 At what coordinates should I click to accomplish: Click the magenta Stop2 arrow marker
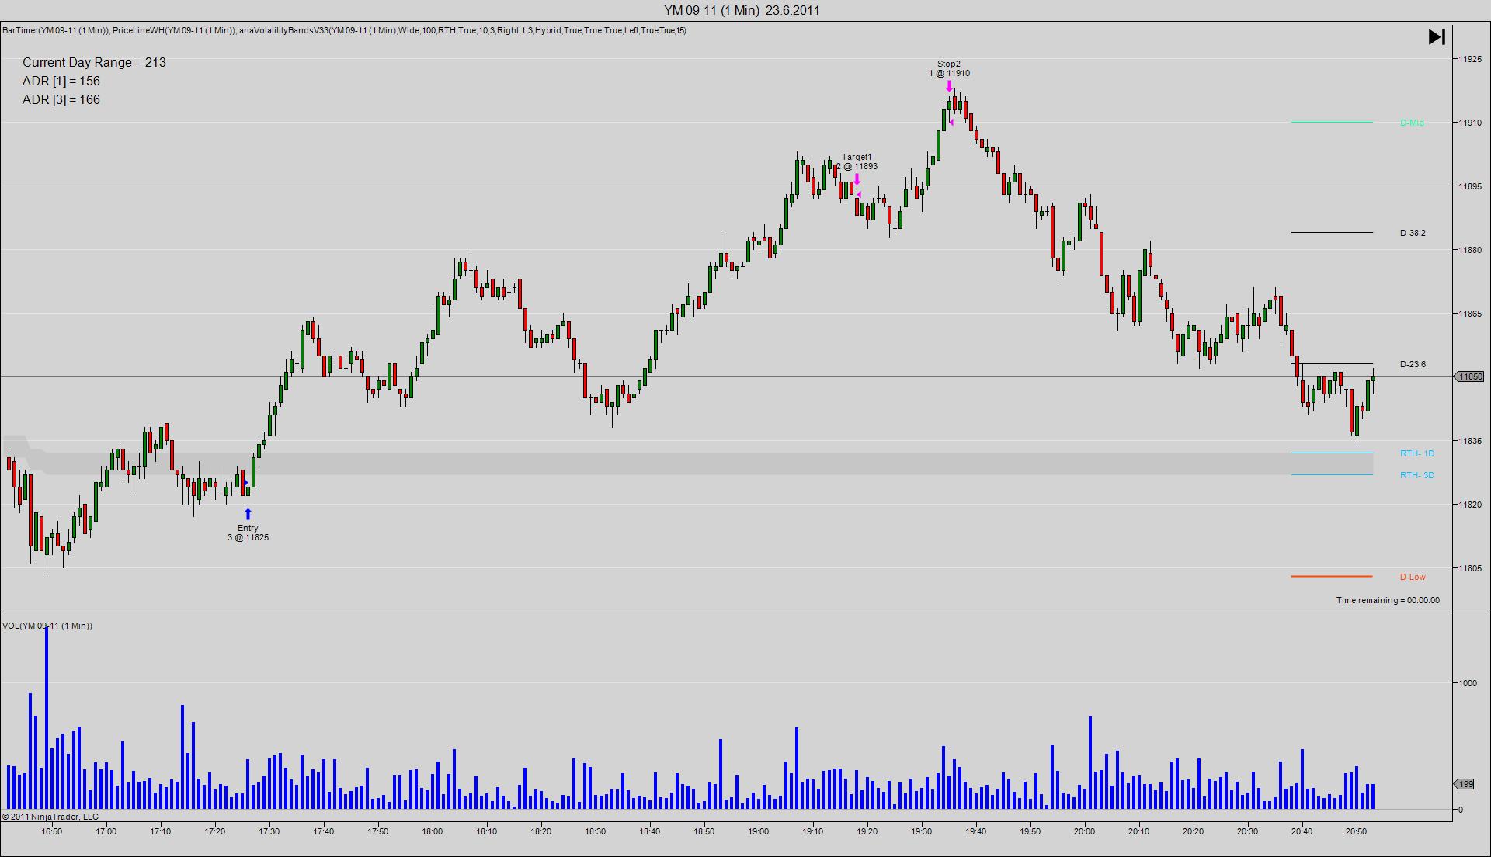949,86
